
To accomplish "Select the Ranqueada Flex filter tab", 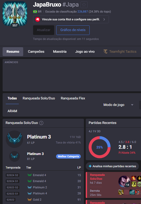I will pos(73,98).
